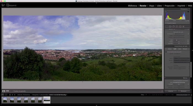This screenshot has height=106, width=193.
Task: Select the Graduated filter tool
Action: pyautogui.click(x=177, y=26)
